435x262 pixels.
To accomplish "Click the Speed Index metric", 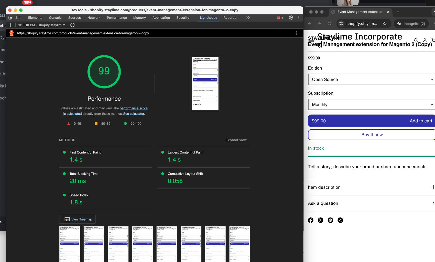I will coord(105,200).
